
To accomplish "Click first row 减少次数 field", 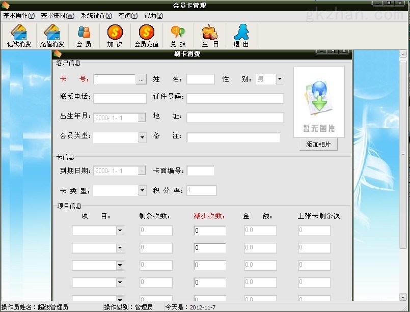I will click(x=210, y=231).
